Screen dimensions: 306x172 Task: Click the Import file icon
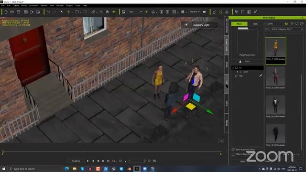tap(32, 12)
